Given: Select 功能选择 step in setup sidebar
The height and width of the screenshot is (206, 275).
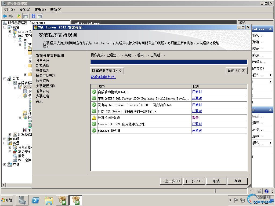Looking at the screenshot, I should point(42,65).
